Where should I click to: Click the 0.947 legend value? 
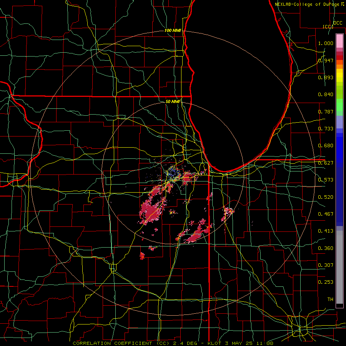pos(326,60)
